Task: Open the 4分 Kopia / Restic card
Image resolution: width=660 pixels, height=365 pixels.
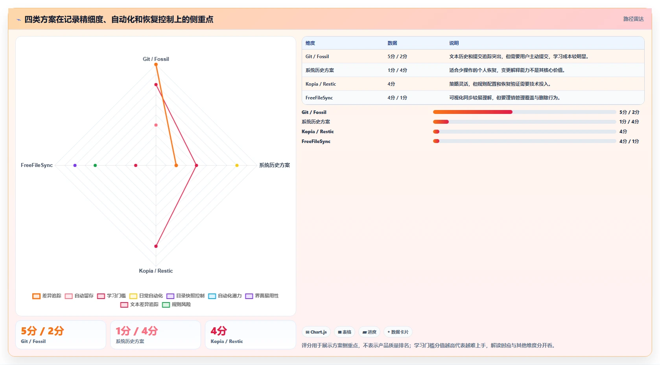Action: (x=250, y=335)
